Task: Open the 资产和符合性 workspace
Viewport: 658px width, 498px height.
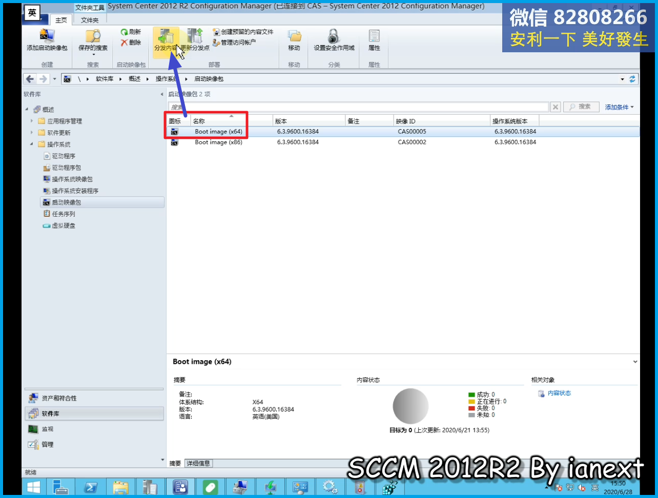Action: coord(94,398)
